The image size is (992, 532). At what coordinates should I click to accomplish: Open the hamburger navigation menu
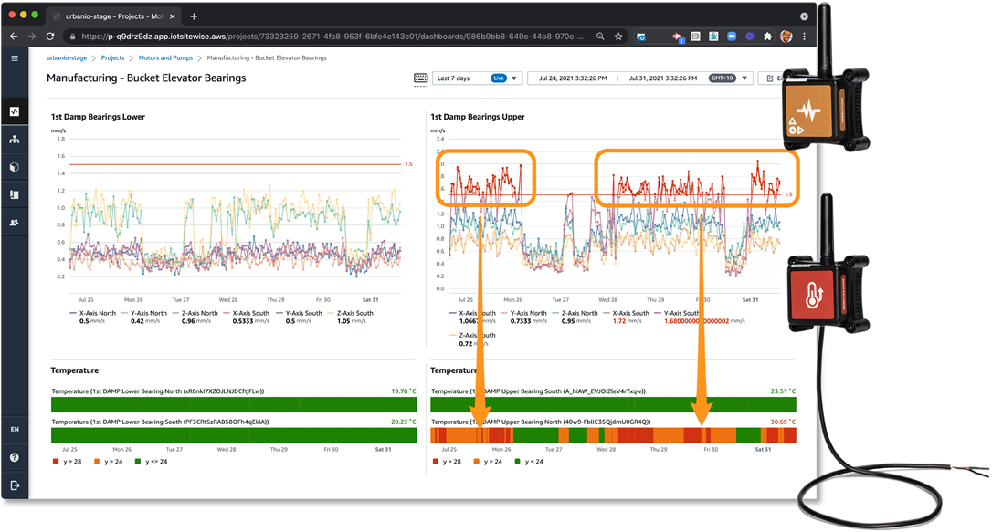[15, 58]
